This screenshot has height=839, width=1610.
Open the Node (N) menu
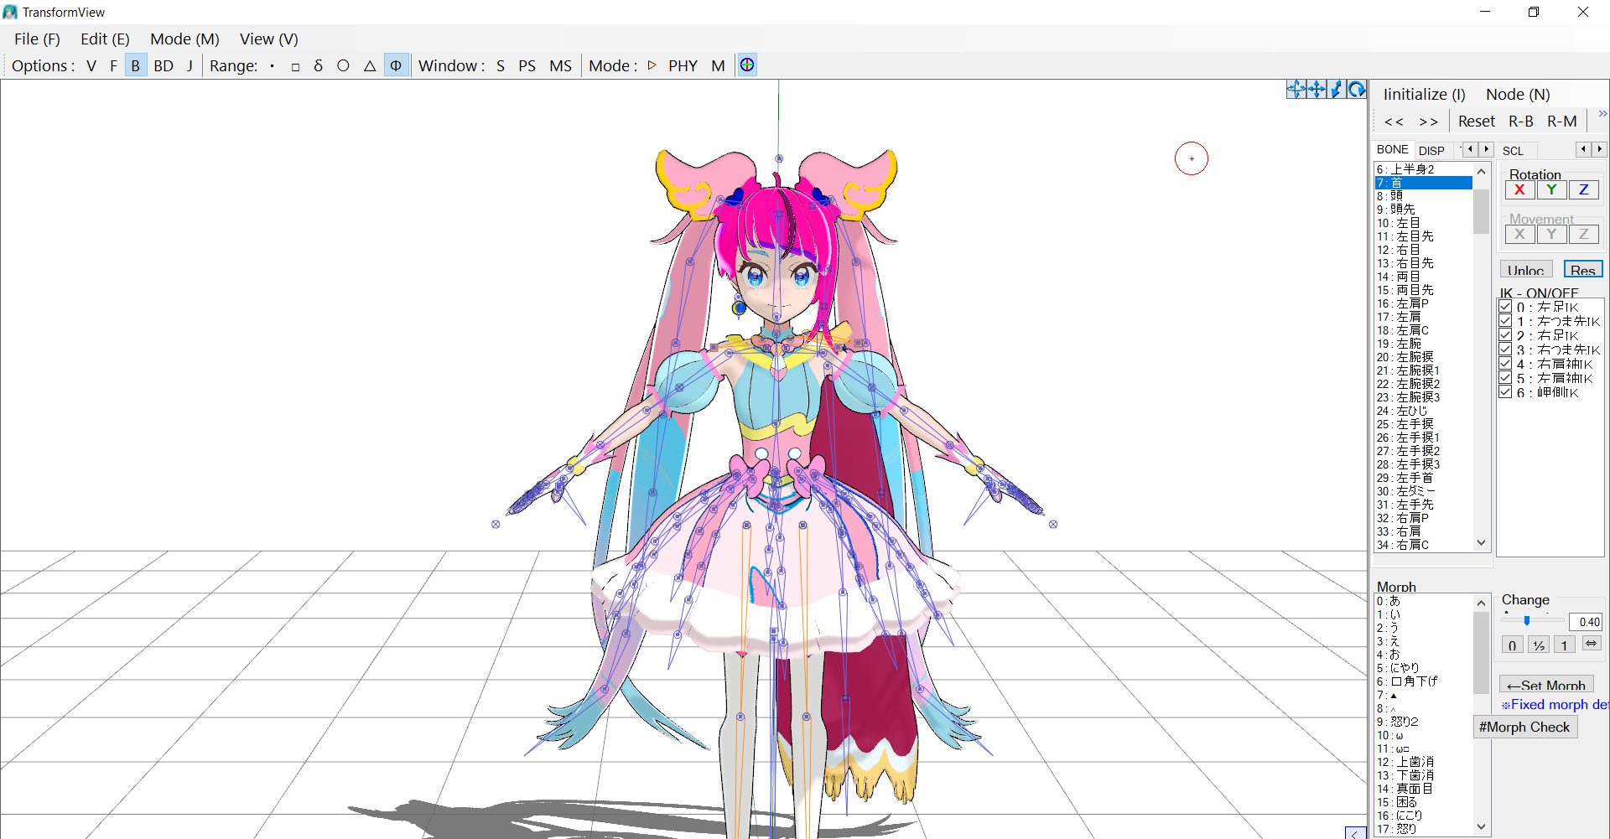pyautogui.click(x=1518, y=95)
